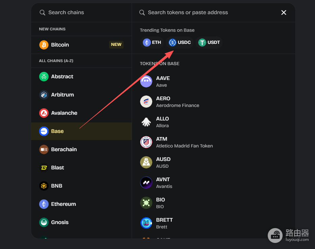The height and width of the screenshot is (249, 315).
Task: Click the Arbitrum chain logo icon
Action: pyautogui.click(x=44, y=95)
